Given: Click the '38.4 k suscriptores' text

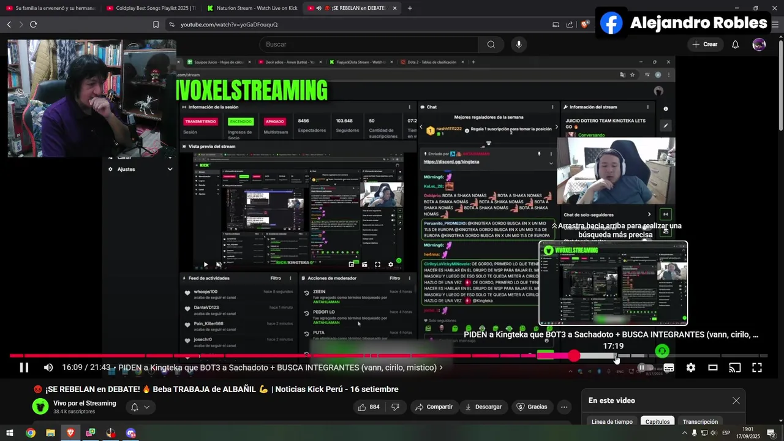Looking at the screenshot, I should tap(74, 412).
